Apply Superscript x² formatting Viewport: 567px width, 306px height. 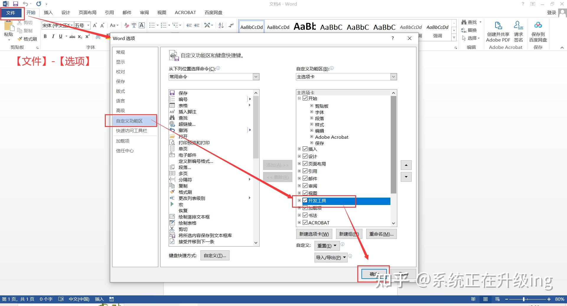tap(87, 37)
